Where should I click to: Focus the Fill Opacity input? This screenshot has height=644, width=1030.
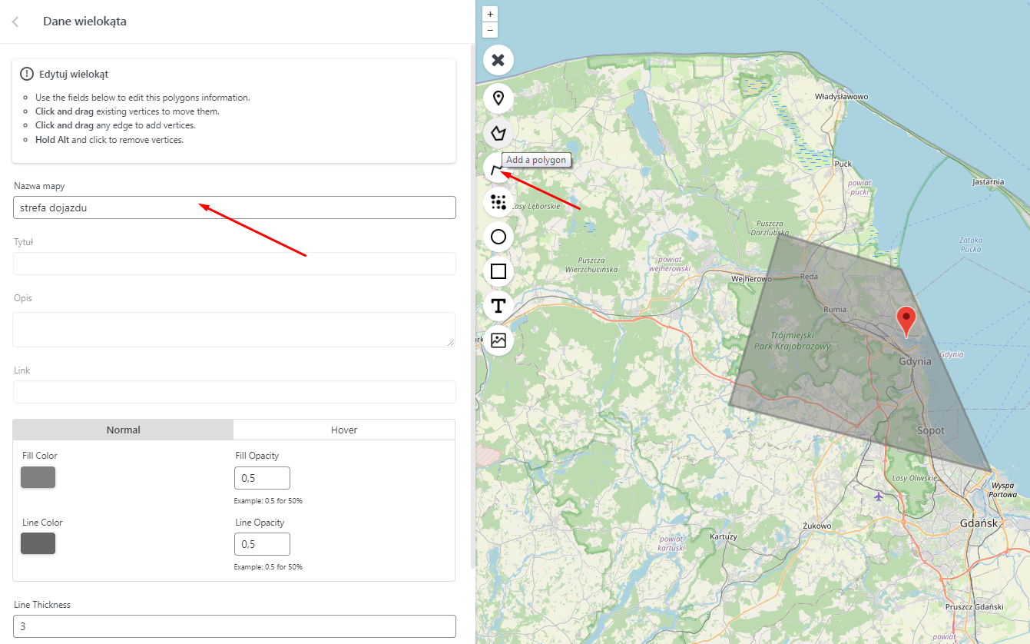click(262, 478)
